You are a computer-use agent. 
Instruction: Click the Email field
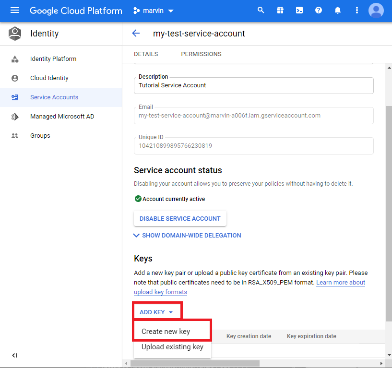click(x=254, y=116)
